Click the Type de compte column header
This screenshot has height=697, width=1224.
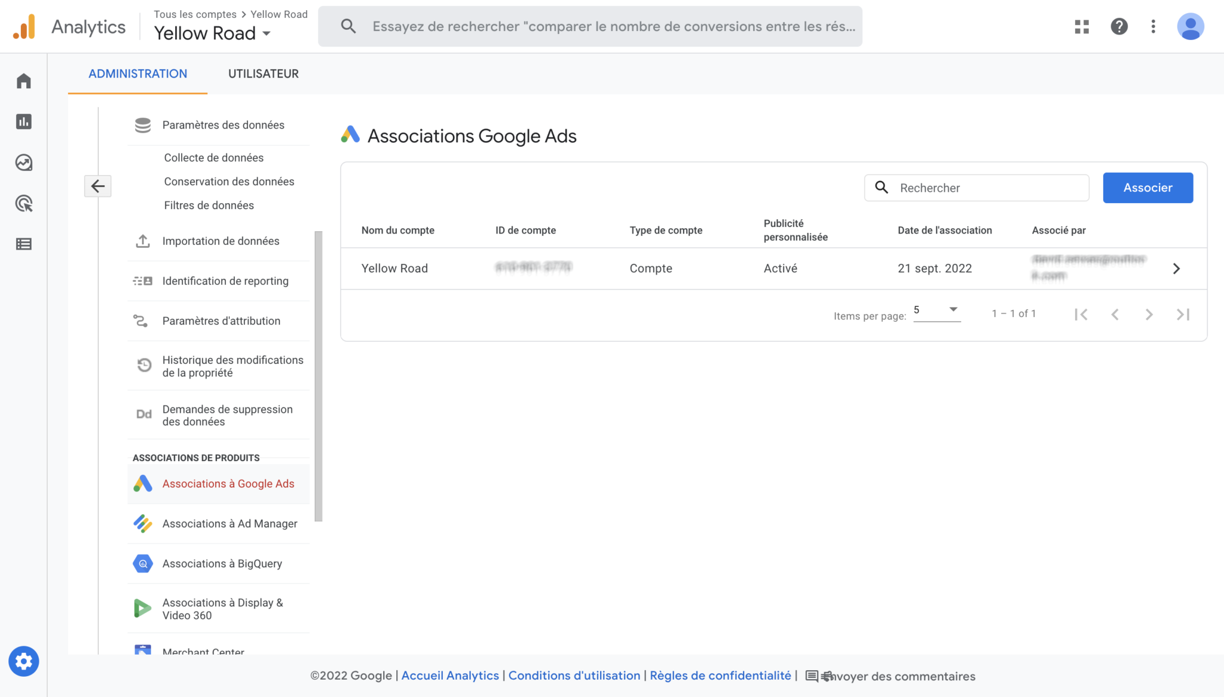coord(666,231)
